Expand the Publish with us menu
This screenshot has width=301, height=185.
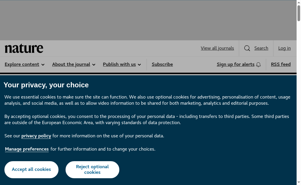tap(122, 64)
